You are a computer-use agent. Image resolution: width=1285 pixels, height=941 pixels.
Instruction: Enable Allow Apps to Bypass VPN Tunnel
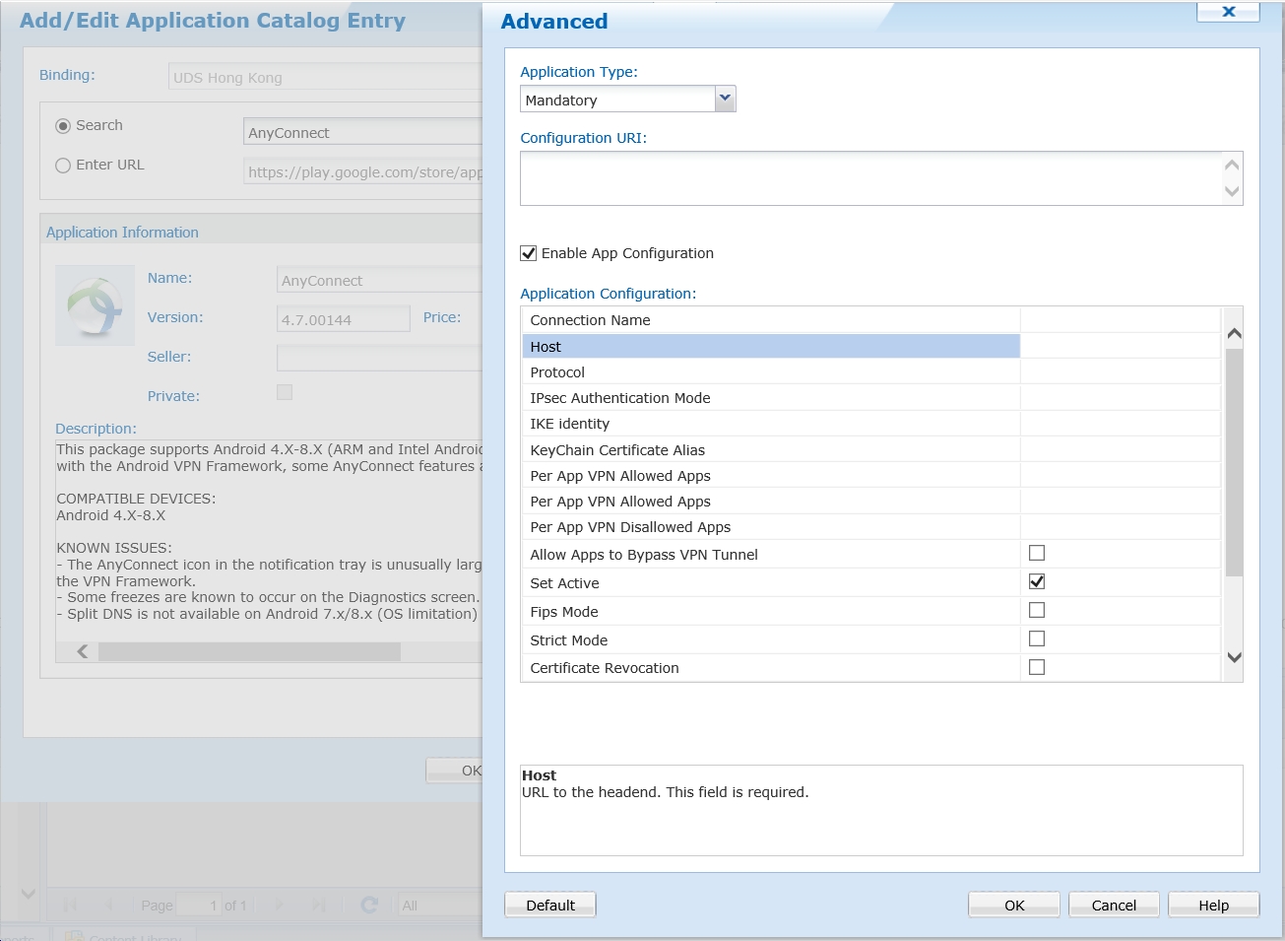point(1036,554)
